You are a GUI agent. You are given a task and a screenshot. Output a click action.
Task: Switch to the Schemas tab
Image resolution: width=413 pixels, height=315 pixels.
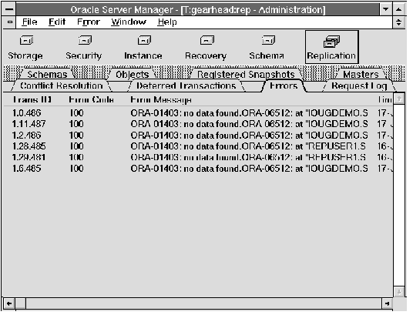47,75
